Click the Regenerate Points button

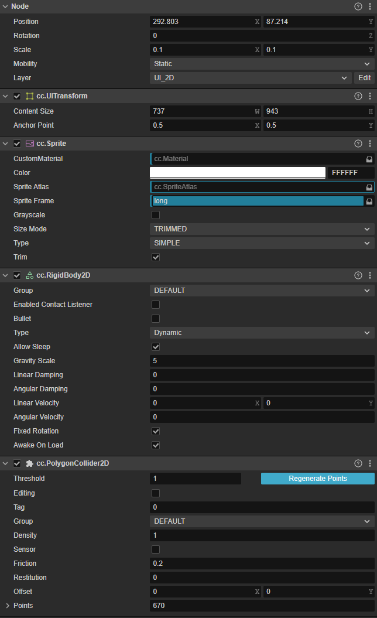click(317, 479)
